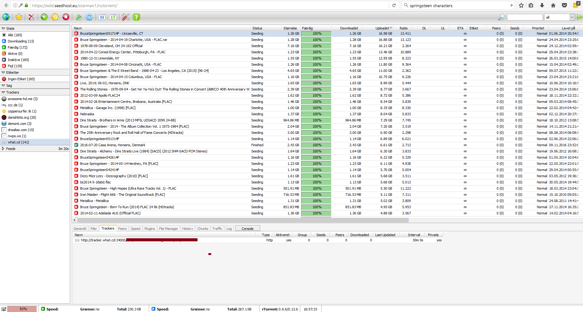Stop the torrent with the red stop icon
Image resolution: width=583 pixels, height=312 pixels.
66,17
